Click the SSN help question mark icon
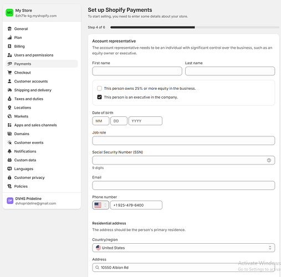This screenshot has height=277, width=281. click(269, 160)
